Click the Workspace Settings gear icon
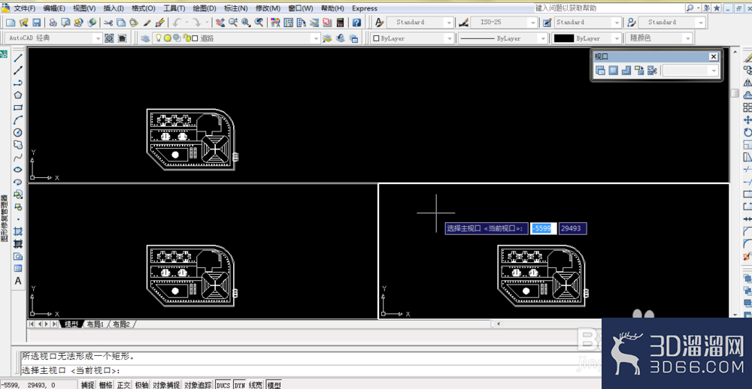Screen dimensions: 752x389 pos(109,38)
